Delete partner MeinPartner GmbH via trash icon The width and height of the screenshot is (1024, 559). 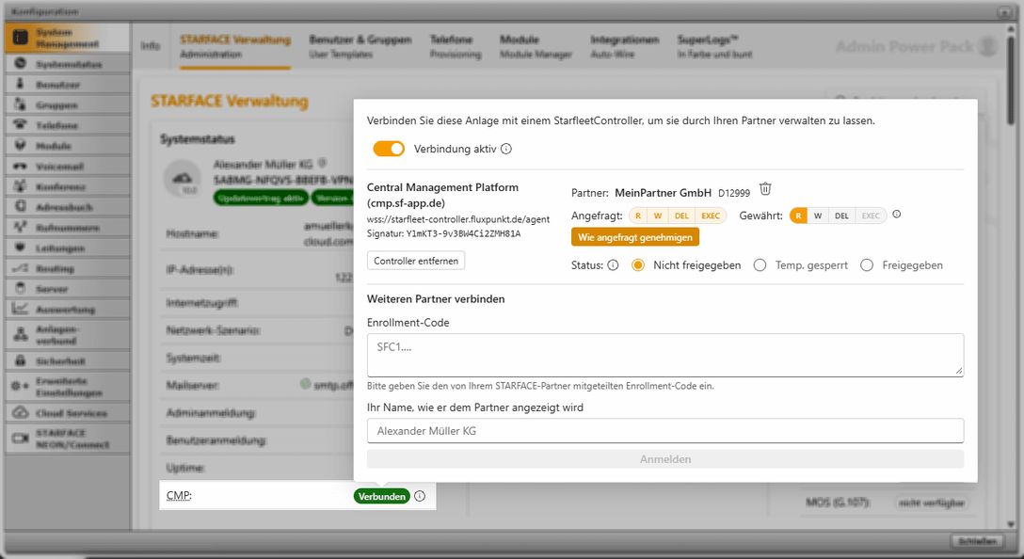pyautogui.click(x=765, y=189)
